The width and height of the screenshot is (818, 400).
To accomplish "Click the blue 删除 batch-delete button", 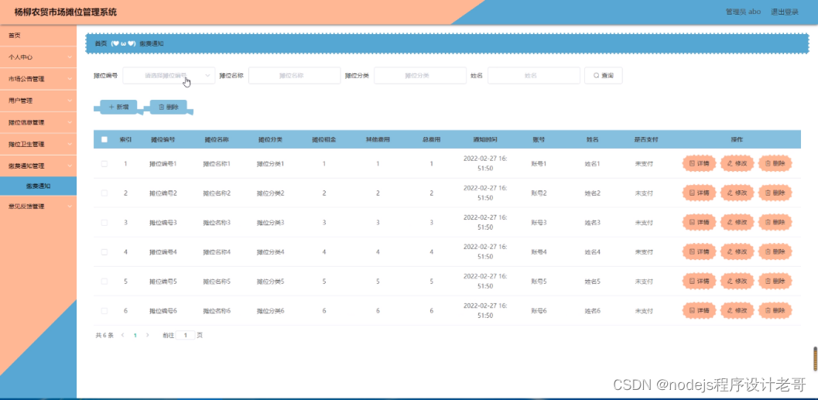I will point(169,107).
